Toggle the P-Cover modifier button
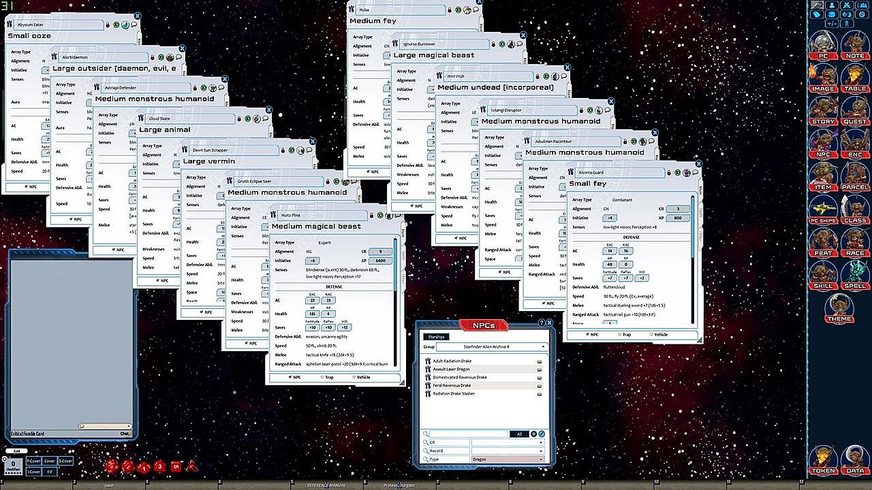The image size is (872, 490). point(33,461)
